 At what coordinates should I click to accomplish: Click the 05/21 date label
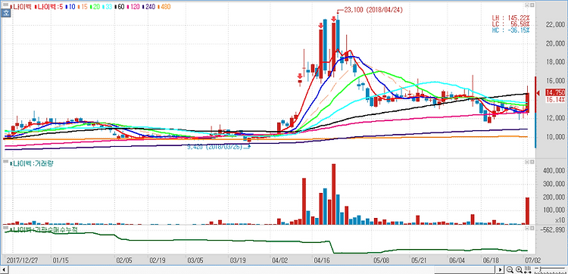tap(419, 260)
